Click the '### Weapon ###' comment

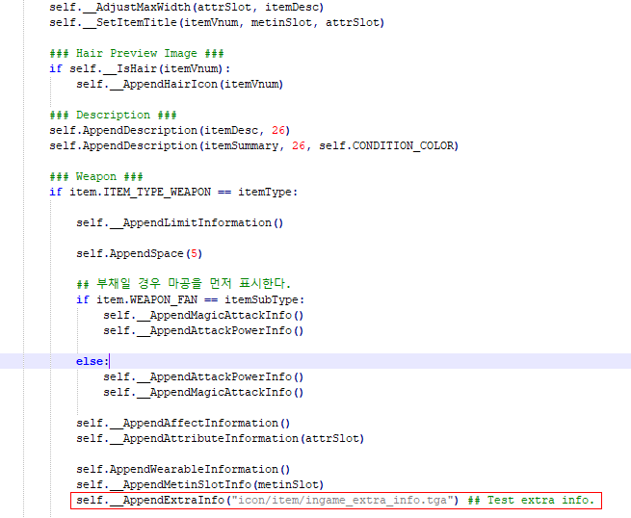click(x=96, y=176)
